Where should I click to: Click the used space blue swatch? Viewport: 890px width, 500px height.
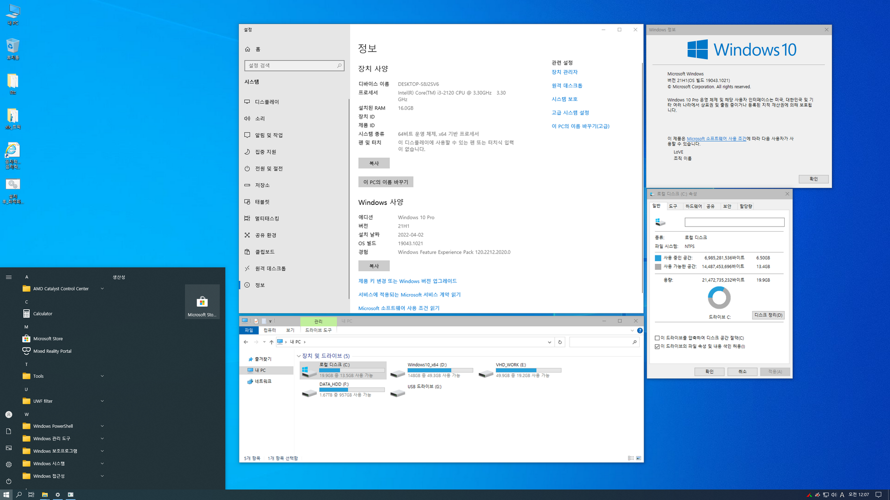[x=658, y=258]
